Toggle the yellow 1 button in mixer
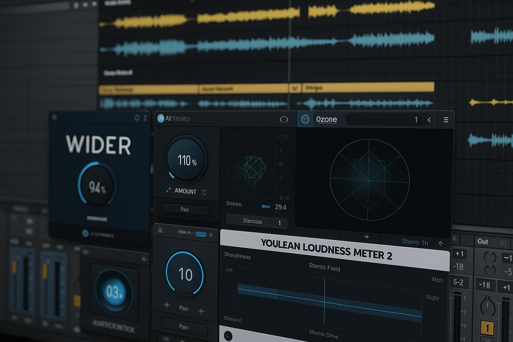The height and width of the screenshot is (342, 513). coord(487,328)
